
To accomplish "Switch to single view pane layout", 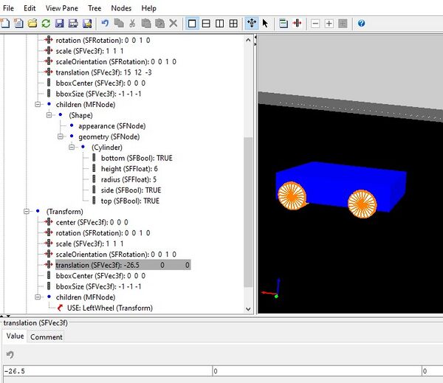I will (x=193, y=24).
